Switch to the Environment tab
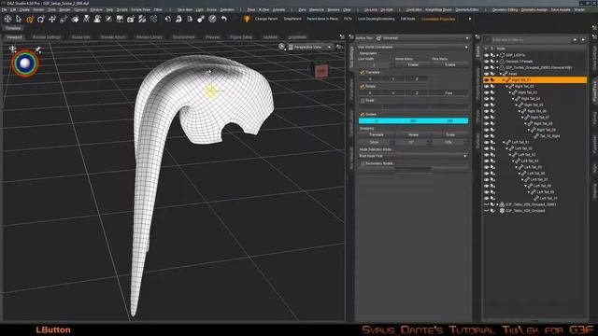The image size is (598, 336). (x=183, y=37)
